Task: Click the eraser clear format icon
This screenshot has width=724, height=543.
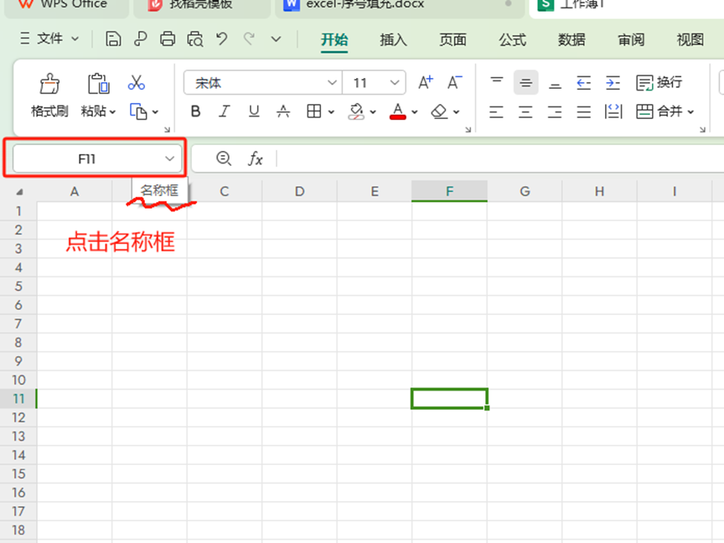Action: coord(439,111)
